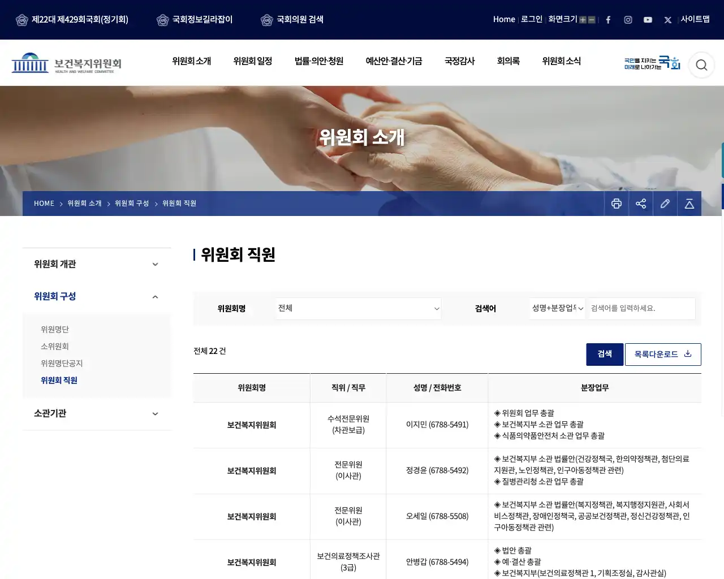Open the 사이트맵 link
The width and height of the screenshot is (724, 579).
695,19
